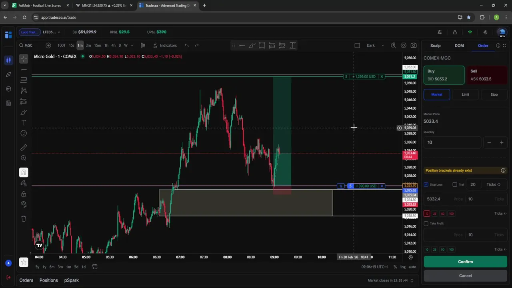Expand the LFE05 account dropdown
512x288 pixels.
pyautogui.click(x=52, y=32)
